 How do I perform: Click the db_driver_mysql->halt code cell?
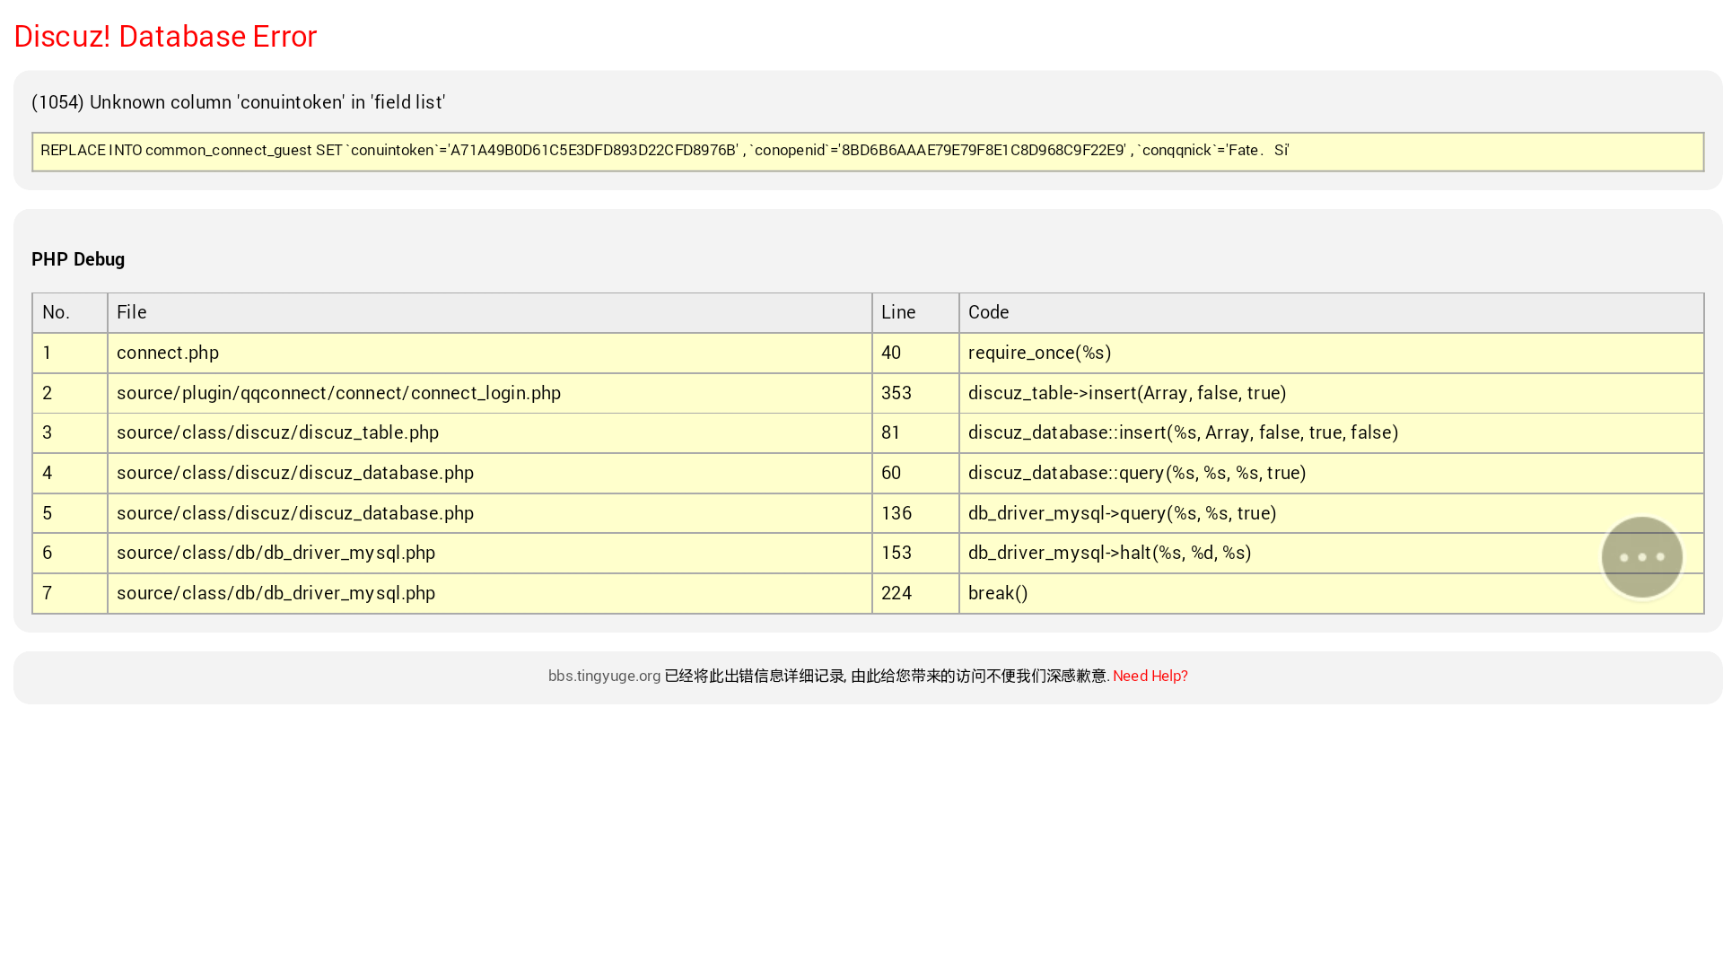[1109, 553]
